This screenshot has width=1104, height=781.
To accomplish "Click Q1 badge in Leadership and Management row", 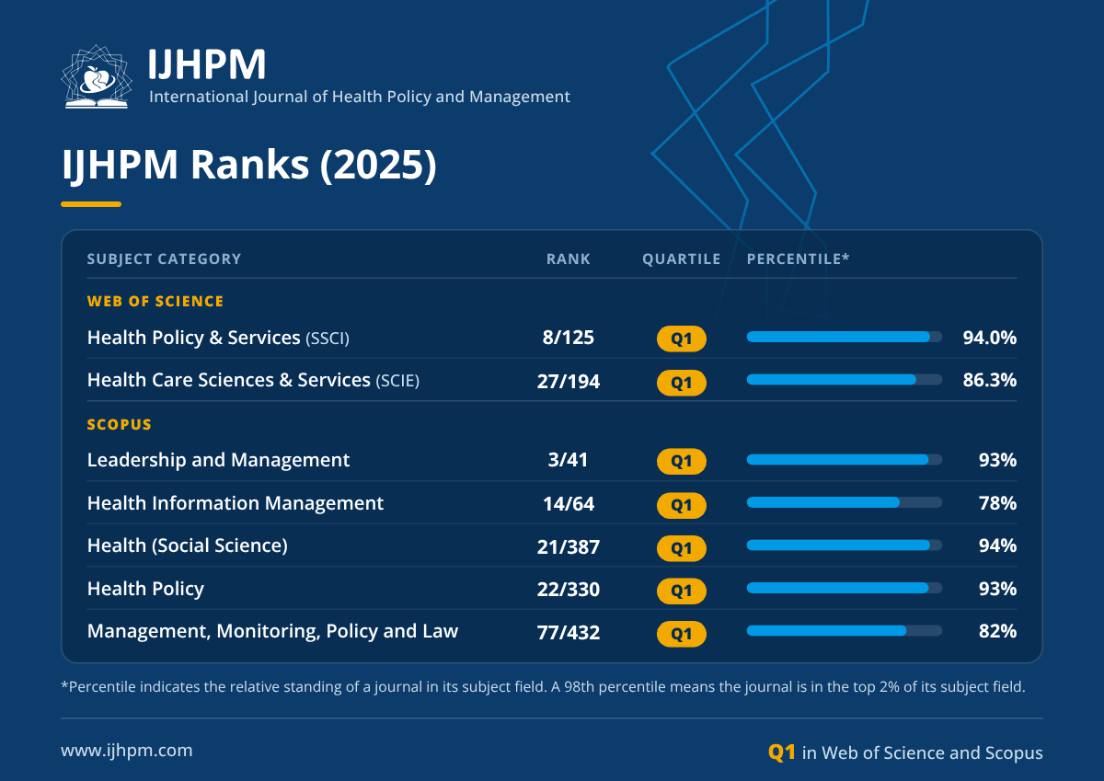I will pyautogui.click(x=682, y=461).
